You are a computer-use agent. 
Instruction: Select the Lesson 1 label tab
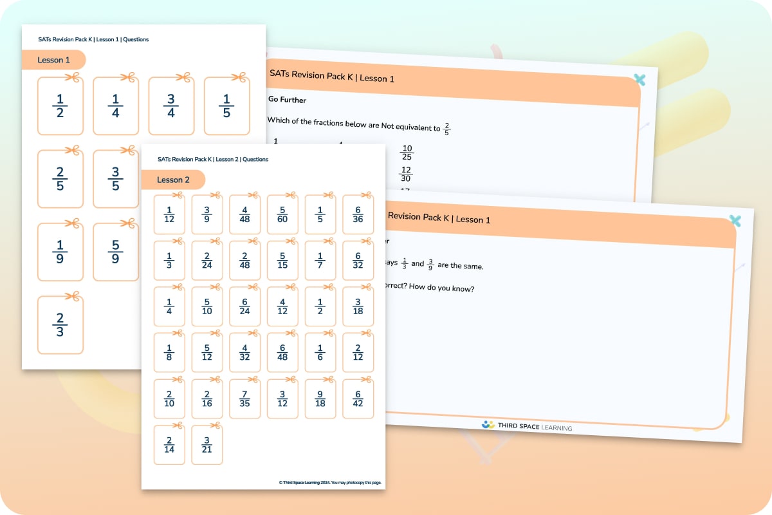54,60
